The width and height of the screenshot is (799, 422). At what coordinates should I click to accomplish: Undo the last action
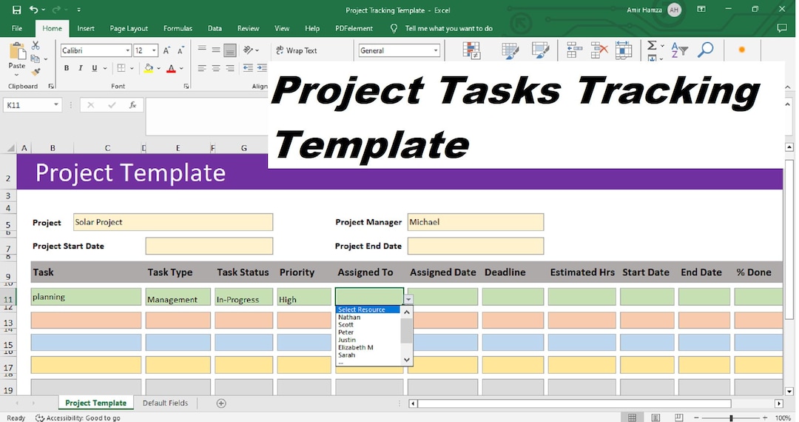point(33,10)
